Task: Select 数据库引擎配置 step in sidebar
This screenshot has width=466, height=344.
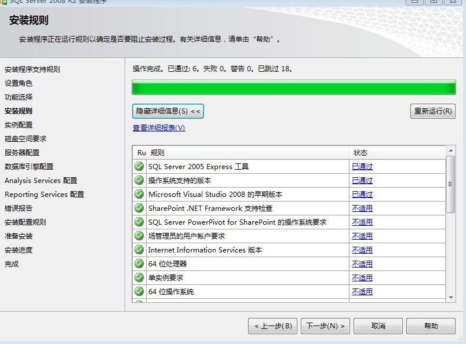Action: coord(29,167)
